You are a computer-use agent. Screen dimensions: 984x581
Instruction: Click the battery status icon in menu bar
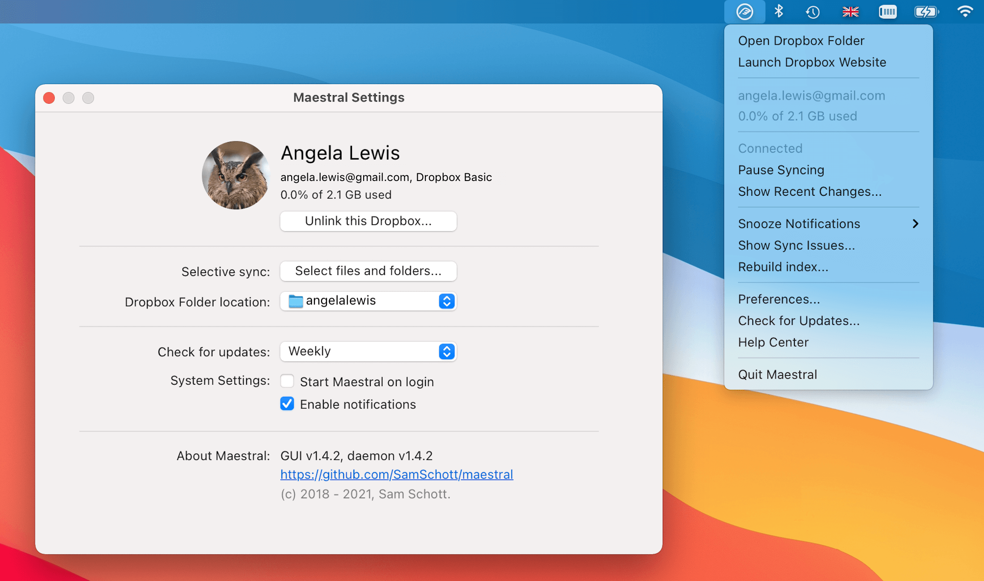[x=927, y=10]
